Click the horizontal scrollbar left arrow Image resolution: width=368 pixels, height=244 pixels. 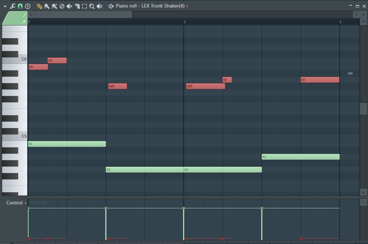tap(31, 15)
